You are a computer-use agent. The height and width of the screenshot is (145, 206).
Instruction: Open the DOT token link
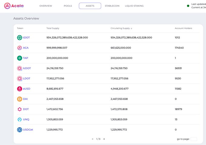[x=26, y=109]
